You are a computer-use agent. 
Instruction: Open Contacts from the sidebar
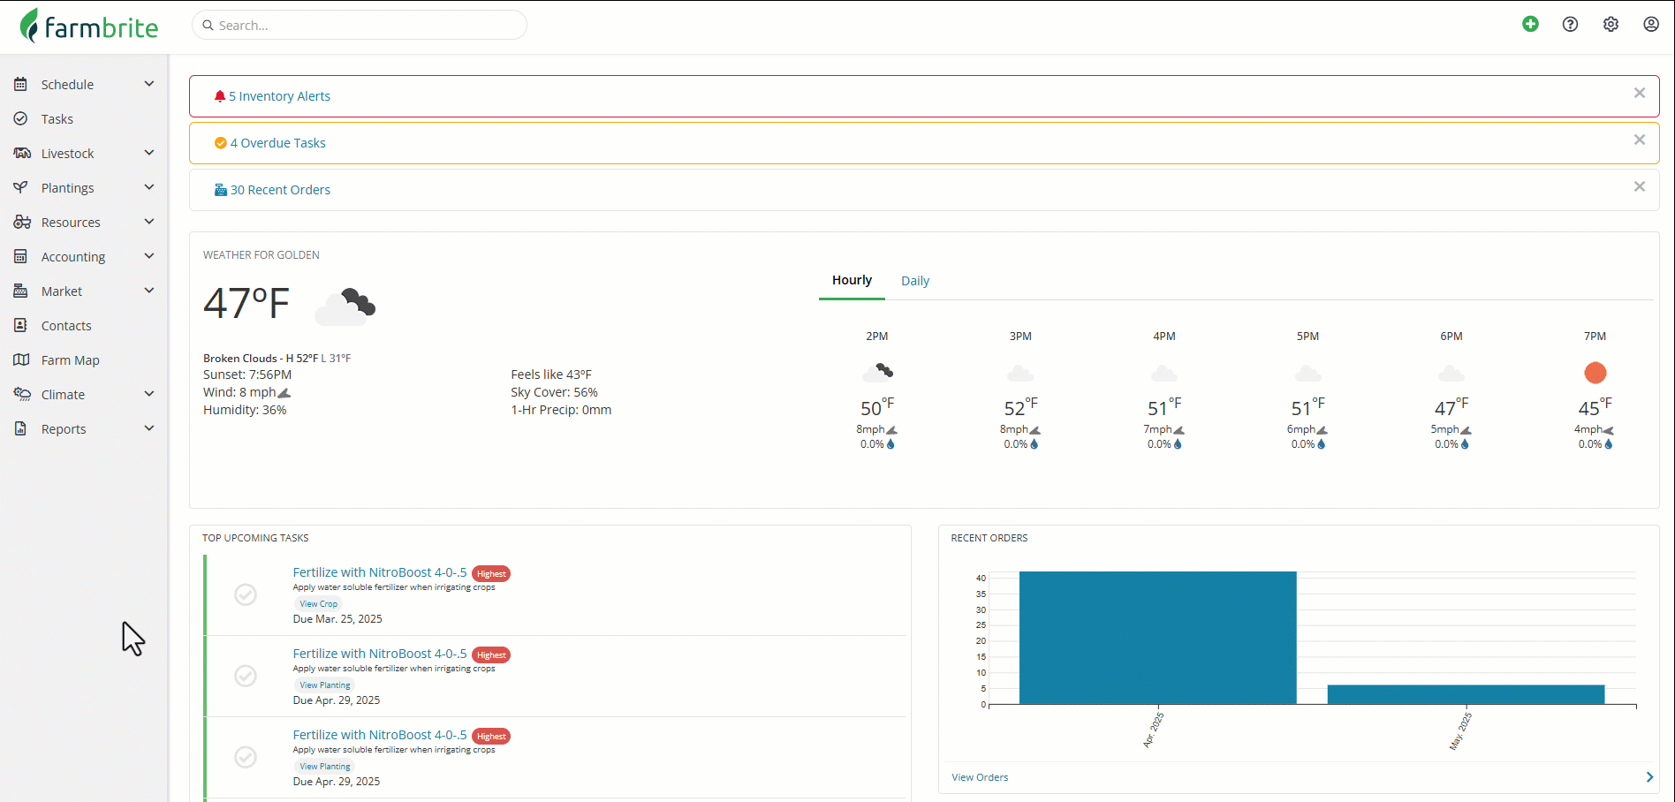point(66,326)
